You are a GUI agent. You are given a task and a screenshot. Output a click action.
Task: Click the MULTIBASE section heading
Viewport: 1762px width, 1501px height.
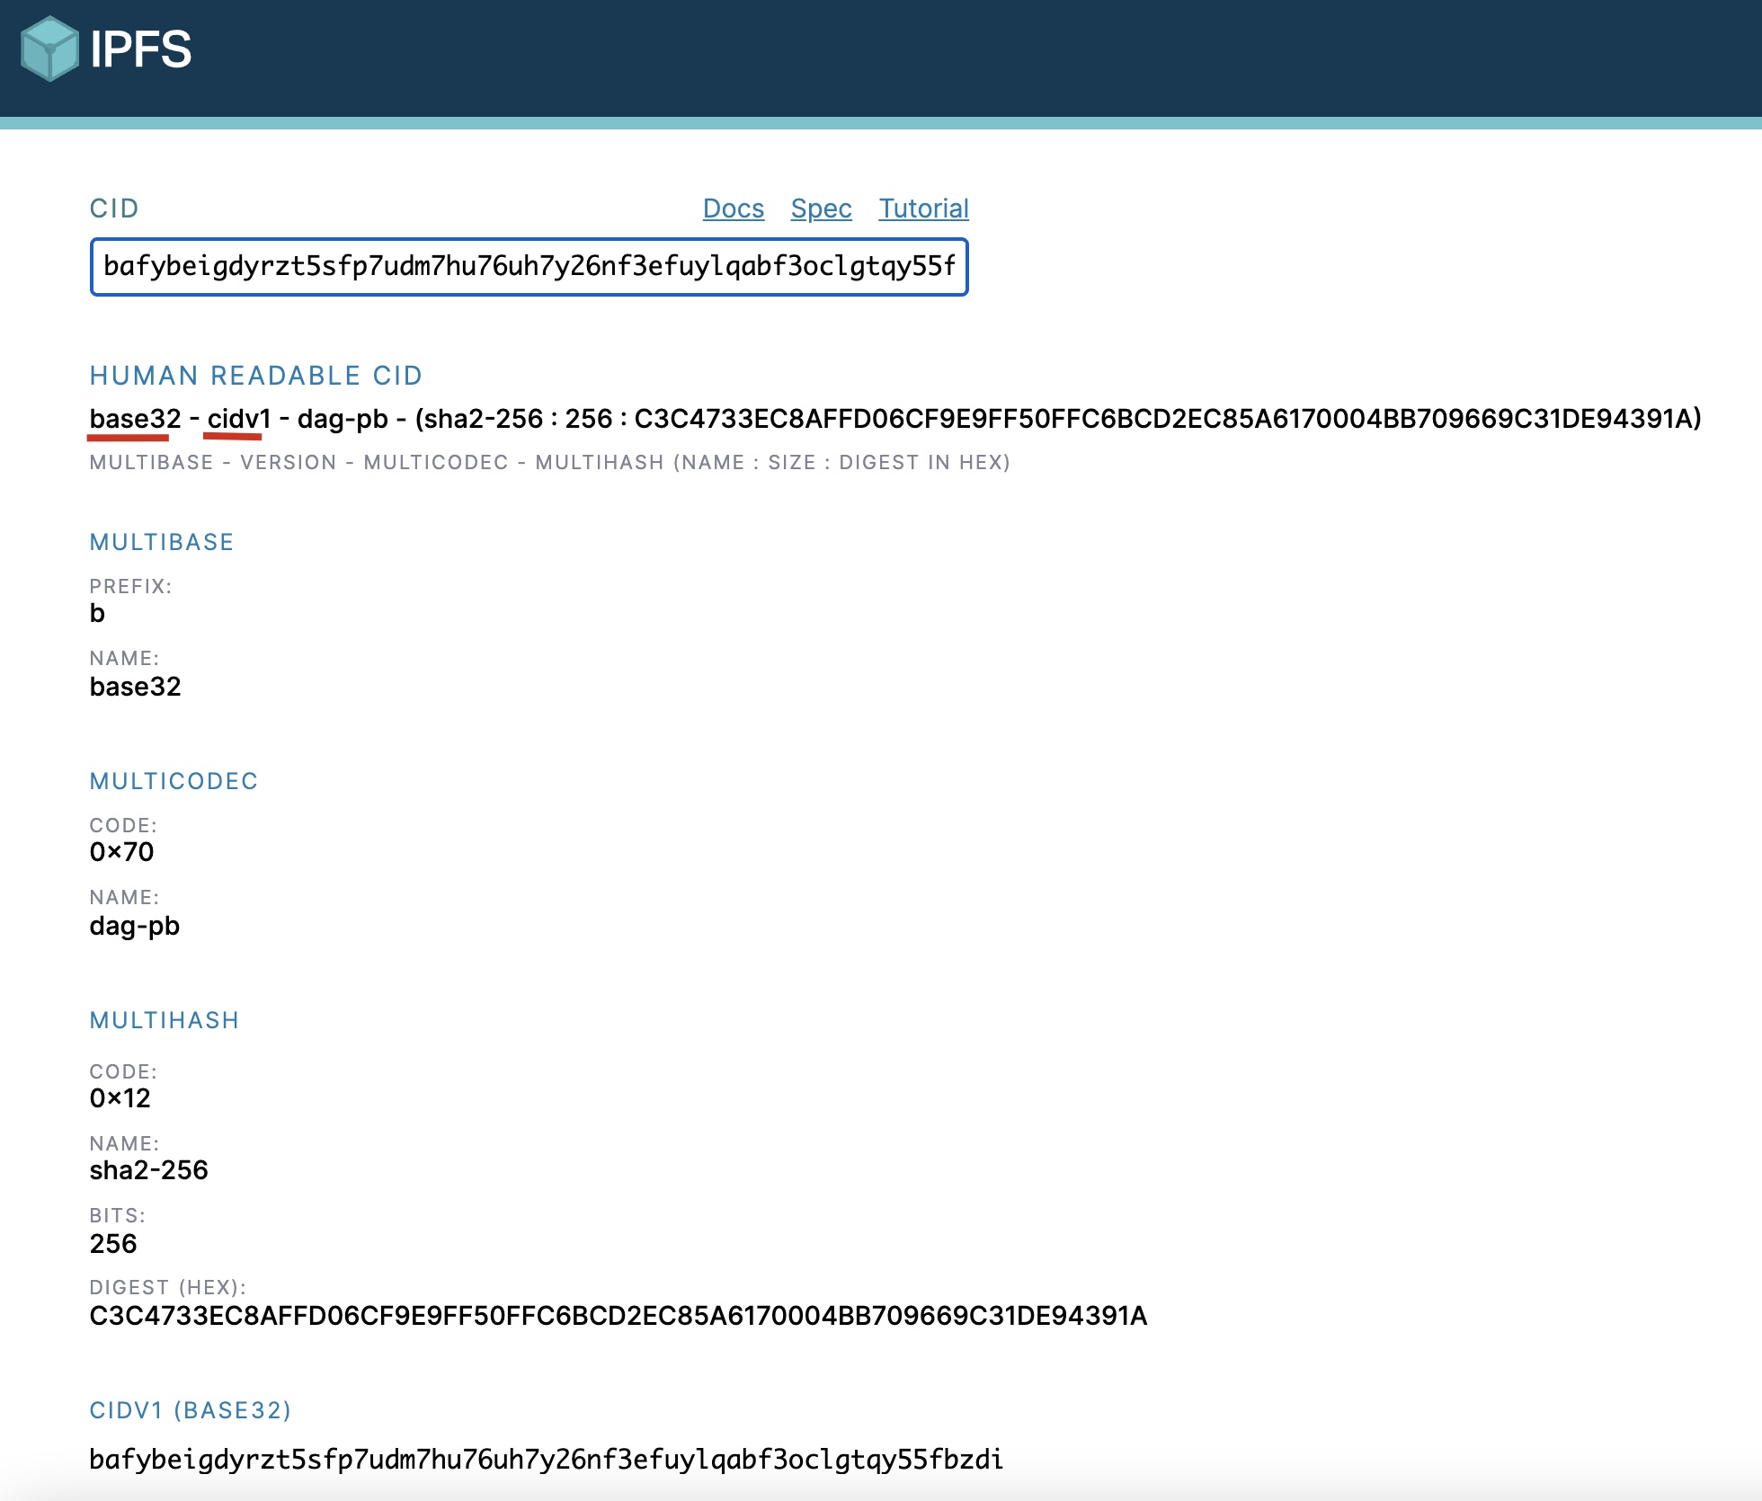(x=162, y=542)
